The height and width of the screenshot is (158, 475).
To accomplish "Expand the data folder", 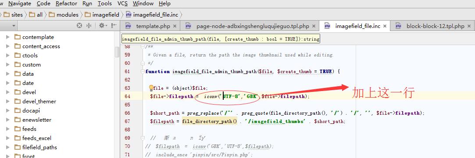I will click(x=8, y=74).
